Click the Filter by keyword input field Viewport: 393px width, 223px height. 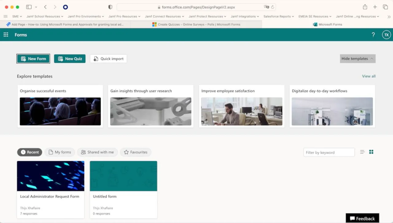[329, 152]
